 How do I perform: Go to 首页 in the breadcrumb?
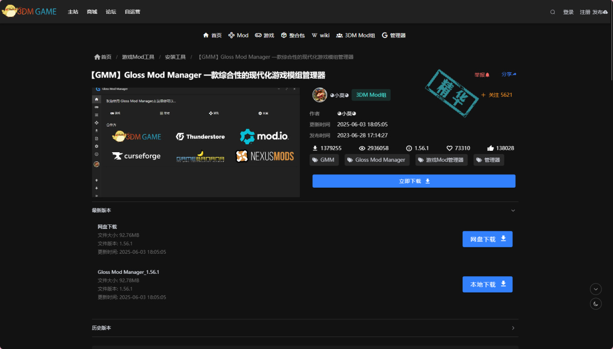click(102, 57)
